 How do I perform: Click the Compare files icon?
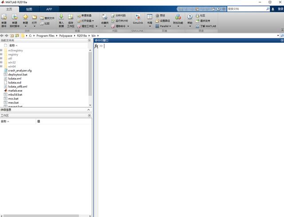tap(42, 24)
